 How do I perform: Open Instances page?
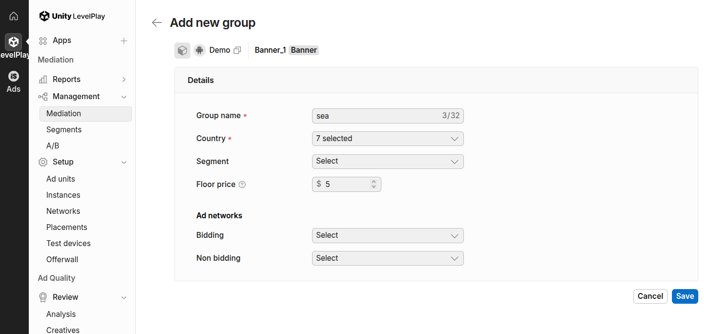click(x=63, y=195)
